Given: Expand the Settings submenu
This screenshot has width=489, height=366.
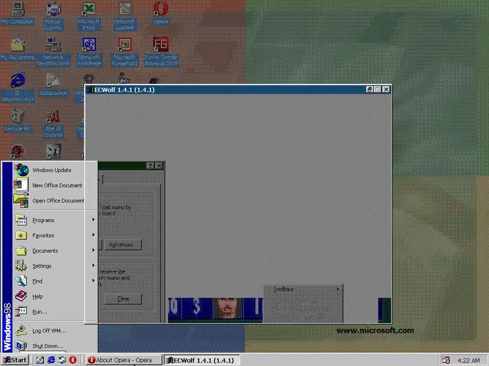Looking at the screenshot, I should 55,266.
